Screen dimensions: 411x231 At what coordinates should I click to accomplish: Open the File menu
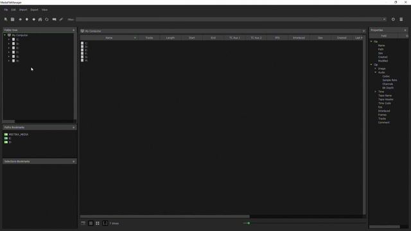click(6, 10)
